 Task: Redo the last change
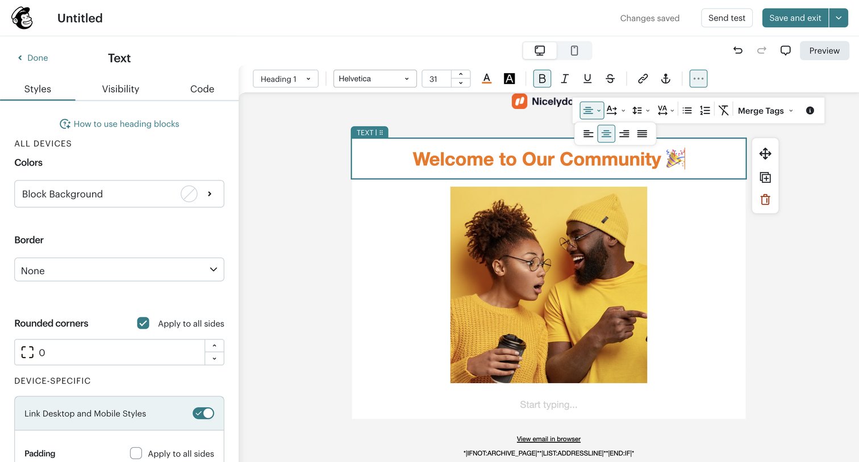click(762, 51)
